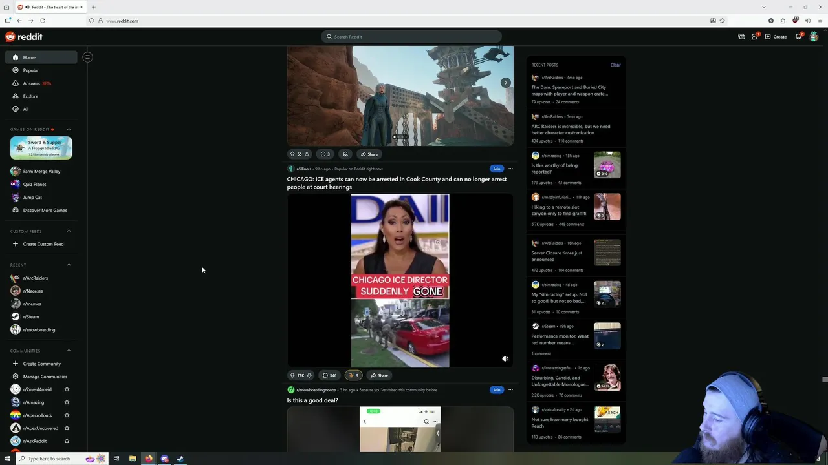Open Answers BETA in the sidebar
The height and width of the screenshot is (465, 828).
point(41,83)
